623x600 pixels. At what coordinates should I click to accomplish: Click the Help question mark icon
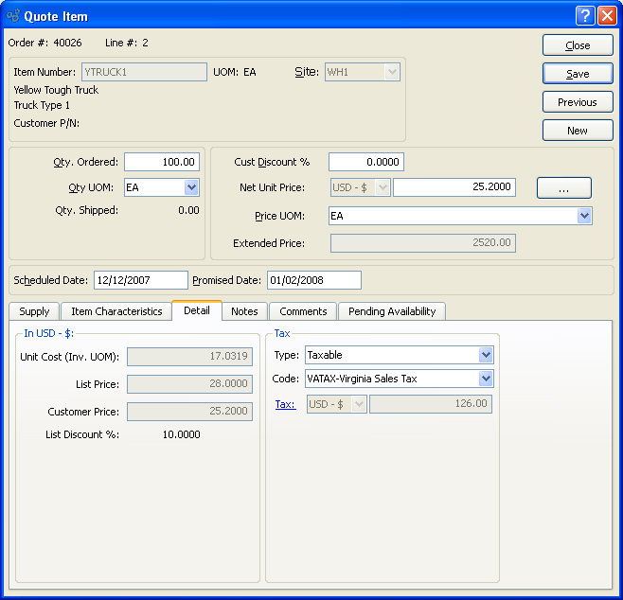pos(586,15)
